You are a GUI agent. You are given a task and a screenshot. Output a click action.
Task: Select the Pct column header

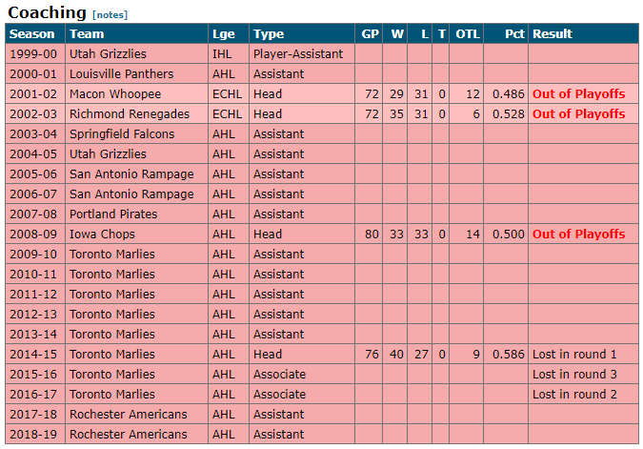tap(514, 33)
